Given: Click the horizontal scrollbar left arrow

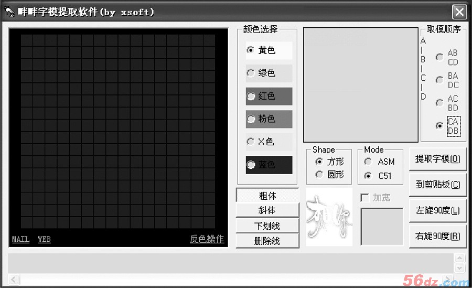Looking at the screenshot, I should click(14, 280).
